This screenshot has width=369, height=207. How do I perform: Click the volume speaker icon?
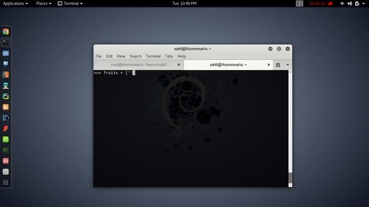pos(350,3)
